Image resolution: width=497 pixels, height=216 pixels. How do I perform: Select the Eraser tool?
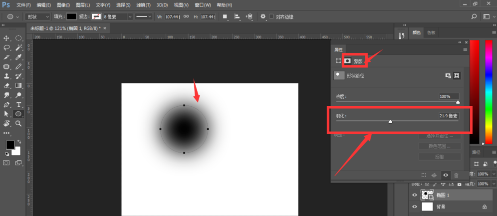[x=7, y=86]
